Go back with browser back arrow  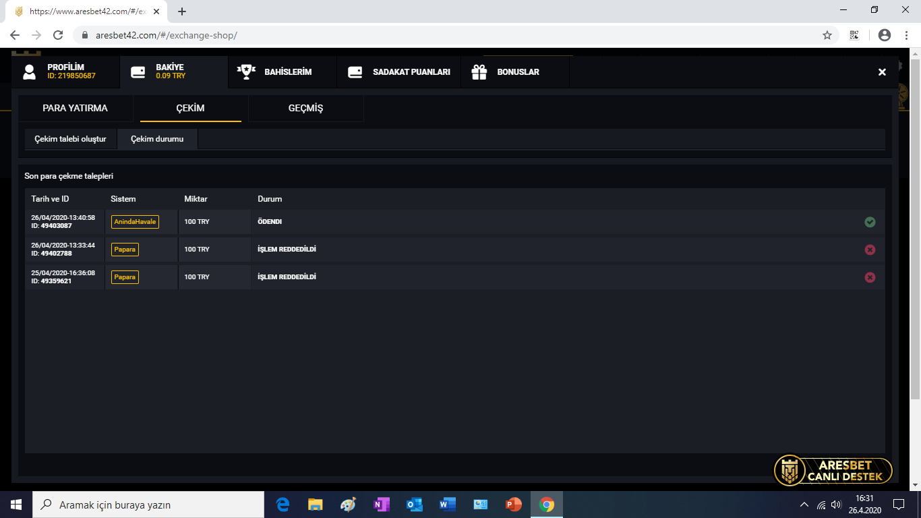[x=15, y=35]
